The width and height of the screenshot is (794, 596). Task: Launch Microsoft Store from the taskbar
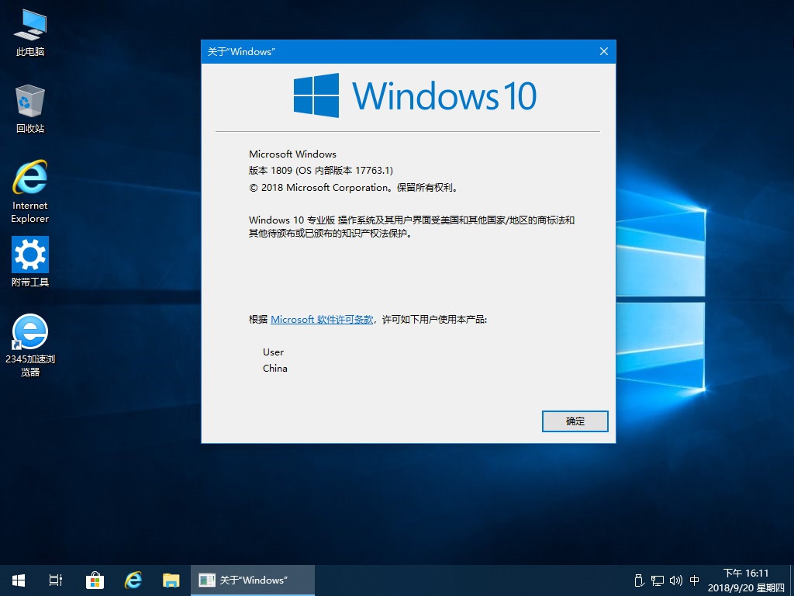[x=95, y=580]
